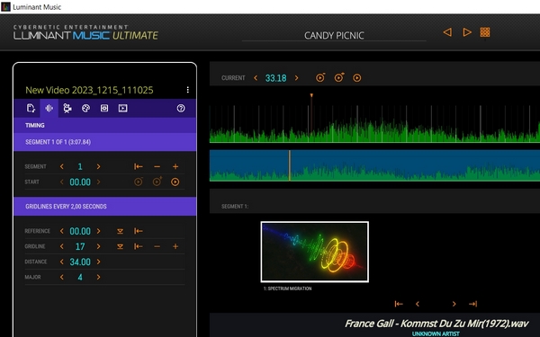
Task: Click the DISTANCE value 34.00
Action: click(80, 262)
